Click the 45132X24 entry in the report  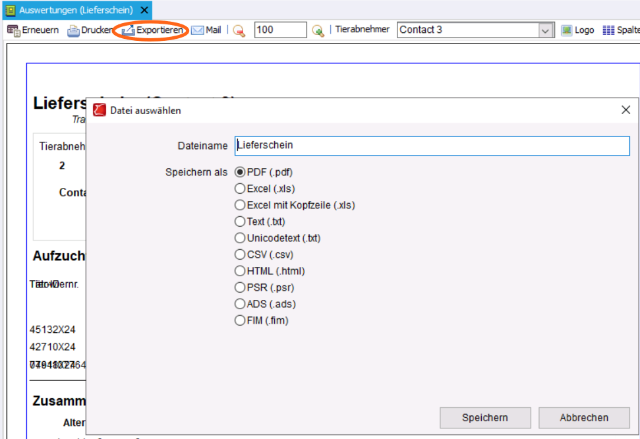pyautogui.click(x=53, y=330)
